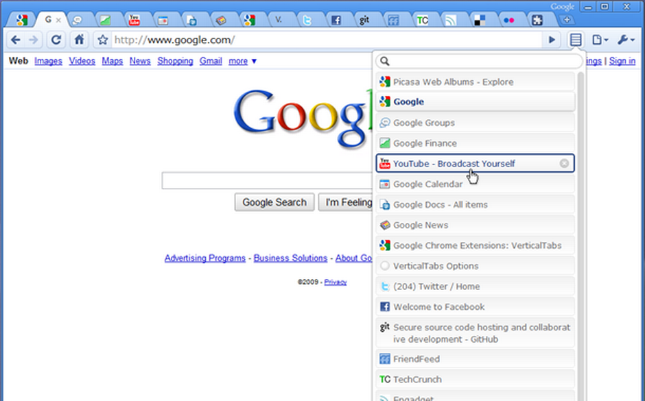Select the tab labeled V. in tab strip
Screen dimensions: 645x401
pos(279,20)
